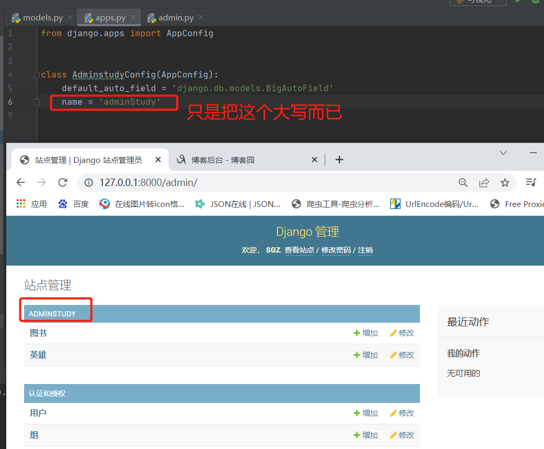Click the 'adminStudy' string in code

point(130,102)
